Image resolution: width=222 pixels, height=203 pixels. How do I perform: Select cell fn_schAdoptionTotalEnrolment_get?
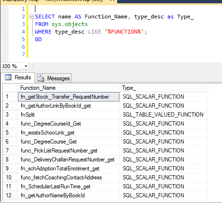(68, 169)
